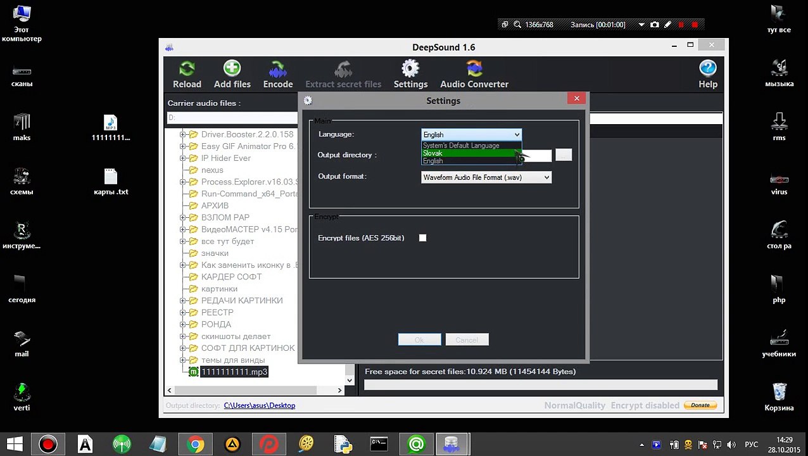Select the АРХИВ folder
Image resolution: width=808 pixels, height=456 pixels.
215,205
